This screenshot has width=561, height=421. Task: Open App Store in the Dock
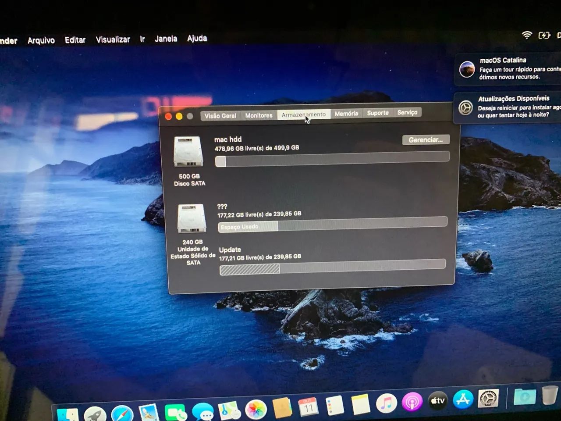tap(463, 399)
